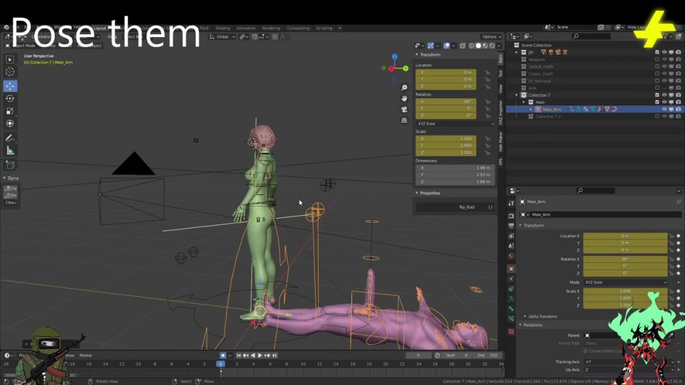Expand the Jill collection in outliner
Image resolution: width=685 pixels, height=385 pixels.
point(516,52)
